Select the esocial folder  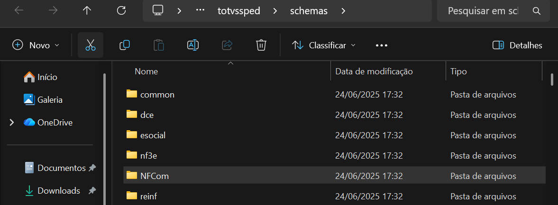pos(153,135)
